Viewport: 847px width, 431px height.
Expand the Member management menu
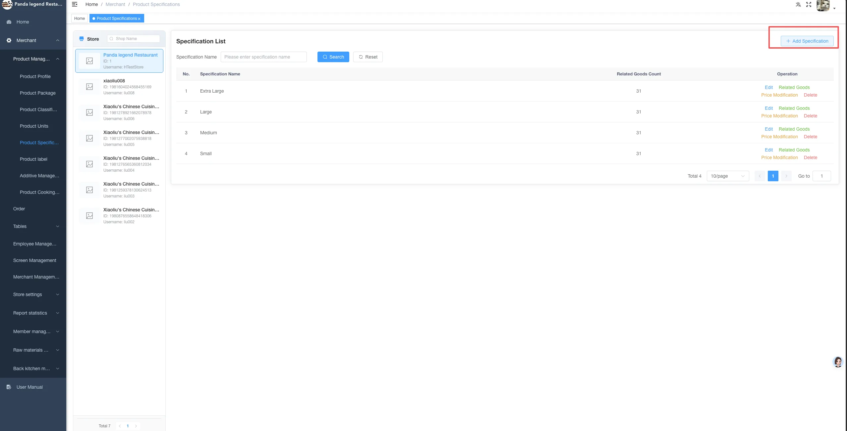point(58,331)
